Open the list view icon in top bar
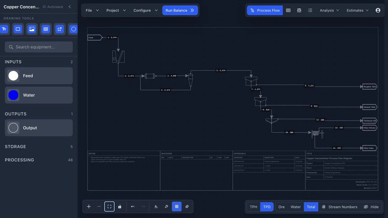This screenshot has width=388, height=218. click(x=310, y=10)
